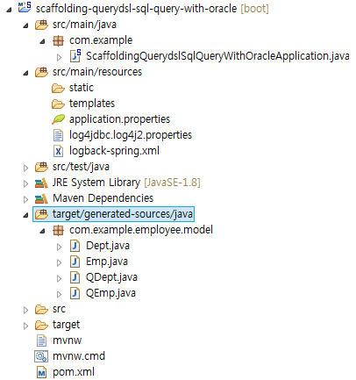356x380 pixels.
Task: Click the logback-spring.xml file icon
Action: [x=58, y=151]
